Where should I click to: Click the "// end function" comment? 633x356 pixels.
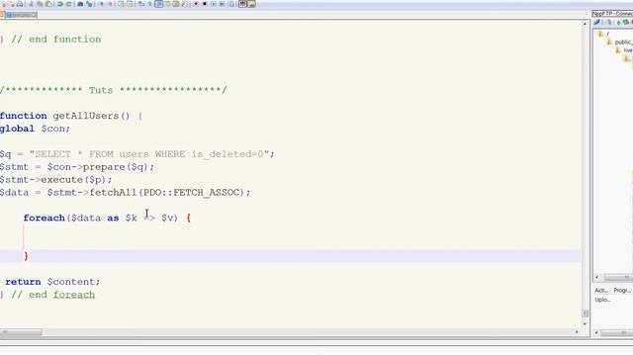[x=56, y=40]
